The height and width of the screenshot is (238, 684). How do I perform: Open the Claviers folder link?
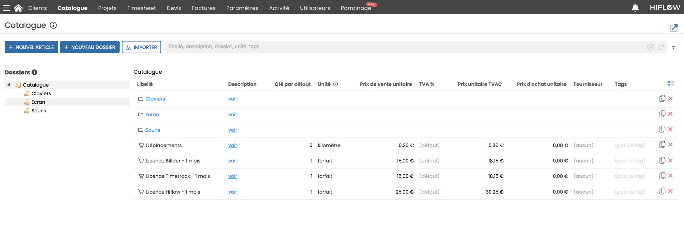pos(155,99)
